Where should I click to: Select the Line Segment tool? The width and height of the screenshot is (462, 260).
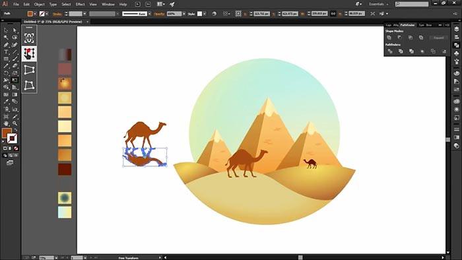(15, 51)
